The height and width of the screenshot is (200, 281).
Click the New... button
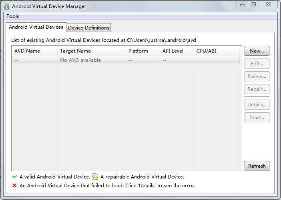257,51
